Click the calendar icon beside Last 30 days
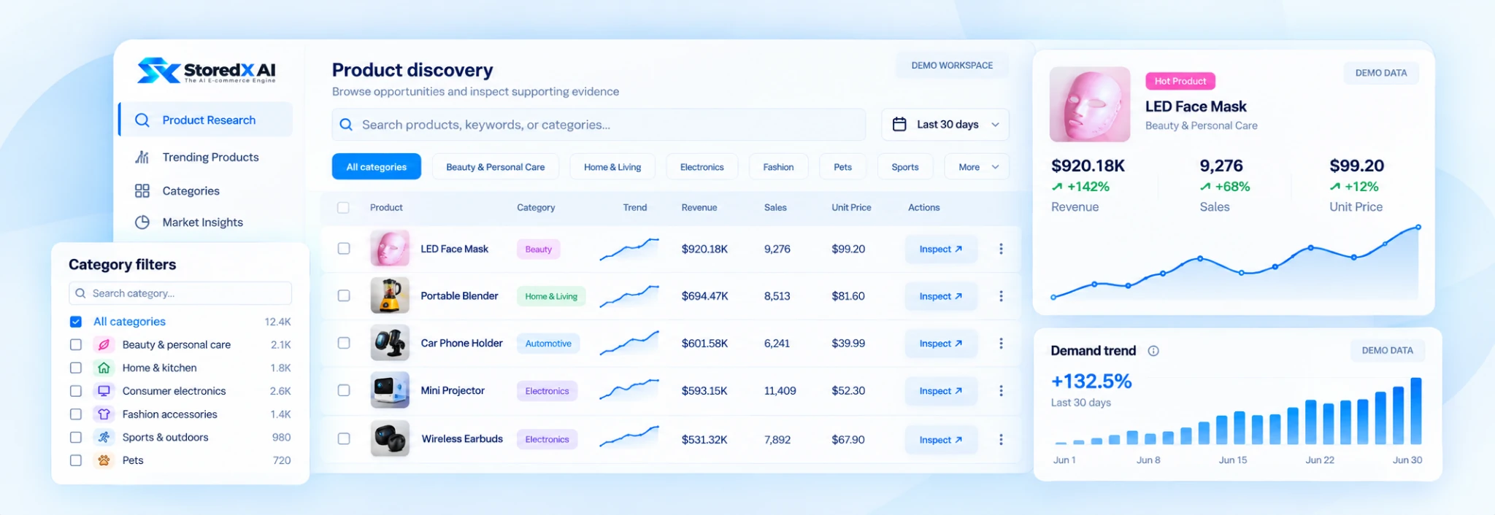1495x515 pixels. tap(900, 125)
